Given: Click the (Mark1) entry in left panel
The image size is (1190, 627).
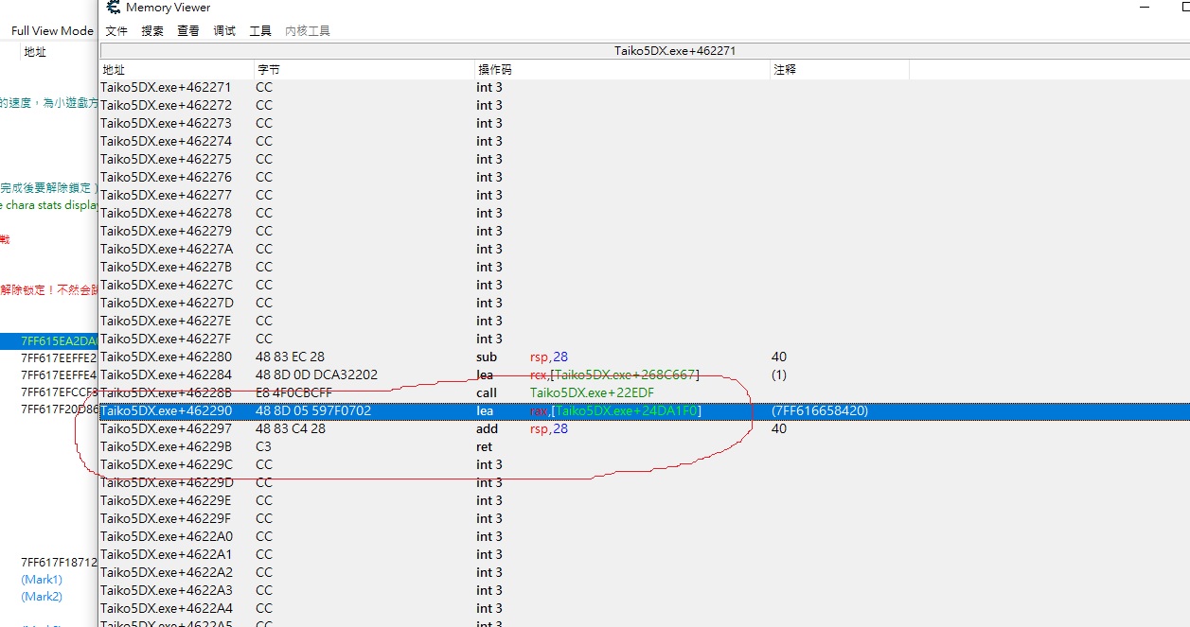Looking at the screenshot, I should point(42,580).
